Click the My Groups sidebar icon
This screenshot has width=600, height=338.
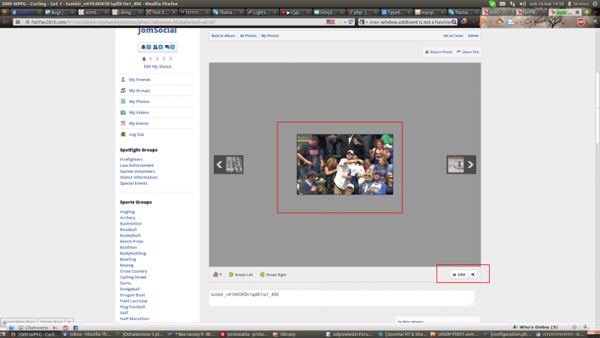tap(123, 91)
